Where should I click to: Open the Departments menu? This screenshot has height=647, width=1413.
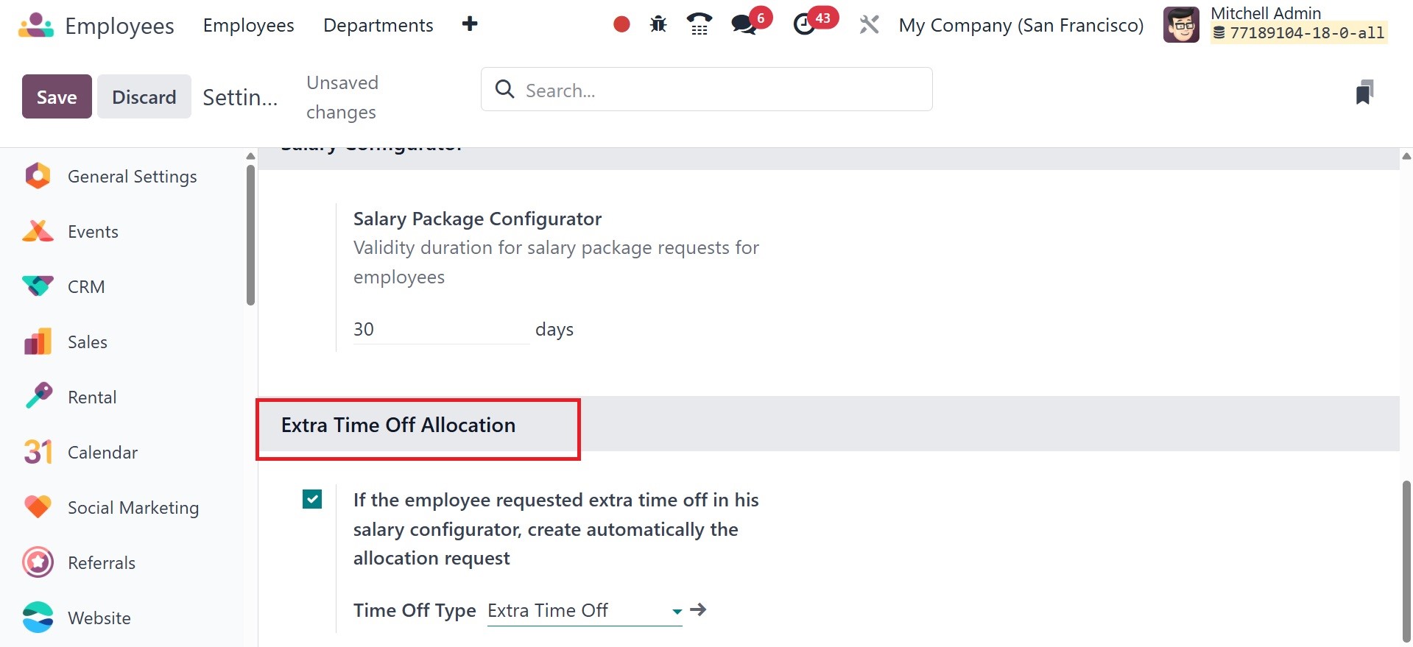click(x=378, y=25)
